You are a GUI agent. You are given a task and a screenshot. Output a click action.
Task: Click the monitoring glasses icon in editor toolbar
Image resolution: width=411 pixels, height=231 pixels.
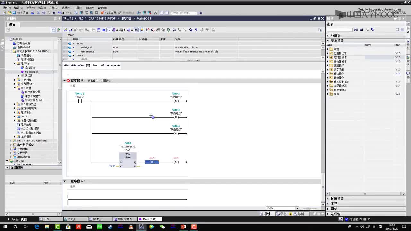point(207,30)
